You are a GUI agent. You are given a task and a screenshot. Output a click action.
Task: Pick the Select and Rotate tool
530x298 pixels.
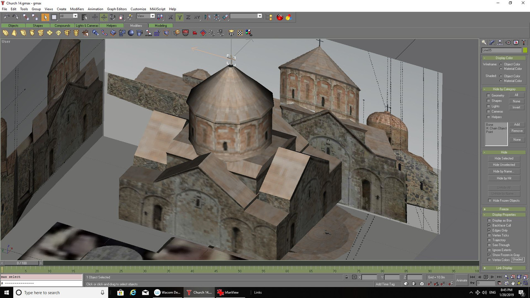pos(112,17)
